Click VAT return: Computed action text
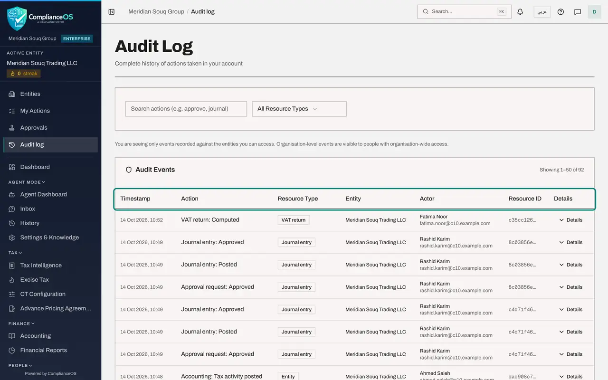608x380 pixels. [x=210, y=220]
